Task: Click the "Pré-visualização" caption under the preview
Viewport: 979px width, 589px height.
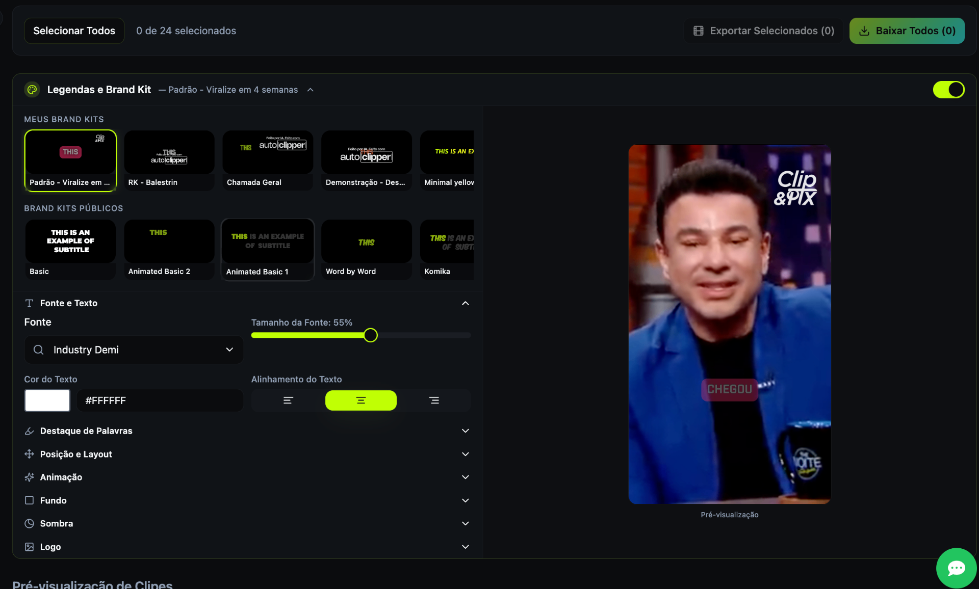Action: point(730,515)
